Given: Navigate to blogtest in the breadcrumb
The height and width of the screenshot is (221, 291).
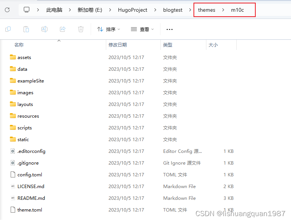Looking at the screenshot, I should click(172, 10).
